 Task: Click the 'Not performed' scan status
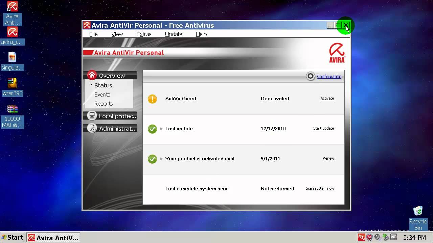(x=277, y=189)
